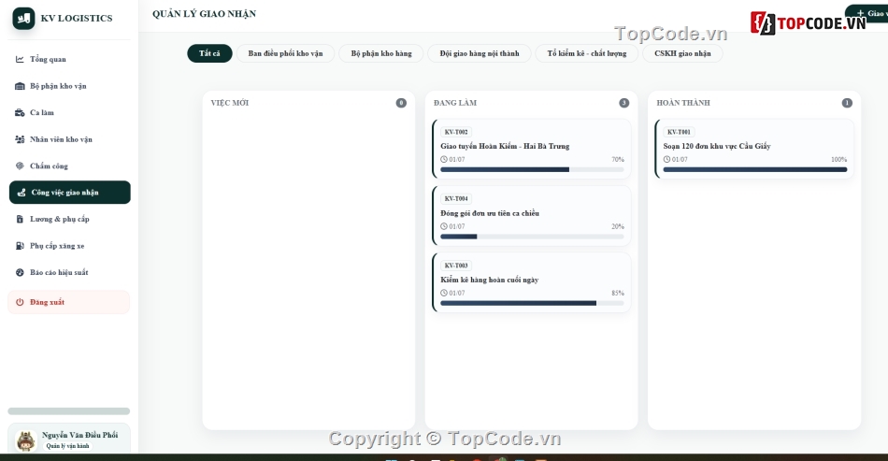The image size is (888, 461).
Task: Open task Đóng gói đơn ưu tiên ca chiều
Action: (x=531, y=216)
